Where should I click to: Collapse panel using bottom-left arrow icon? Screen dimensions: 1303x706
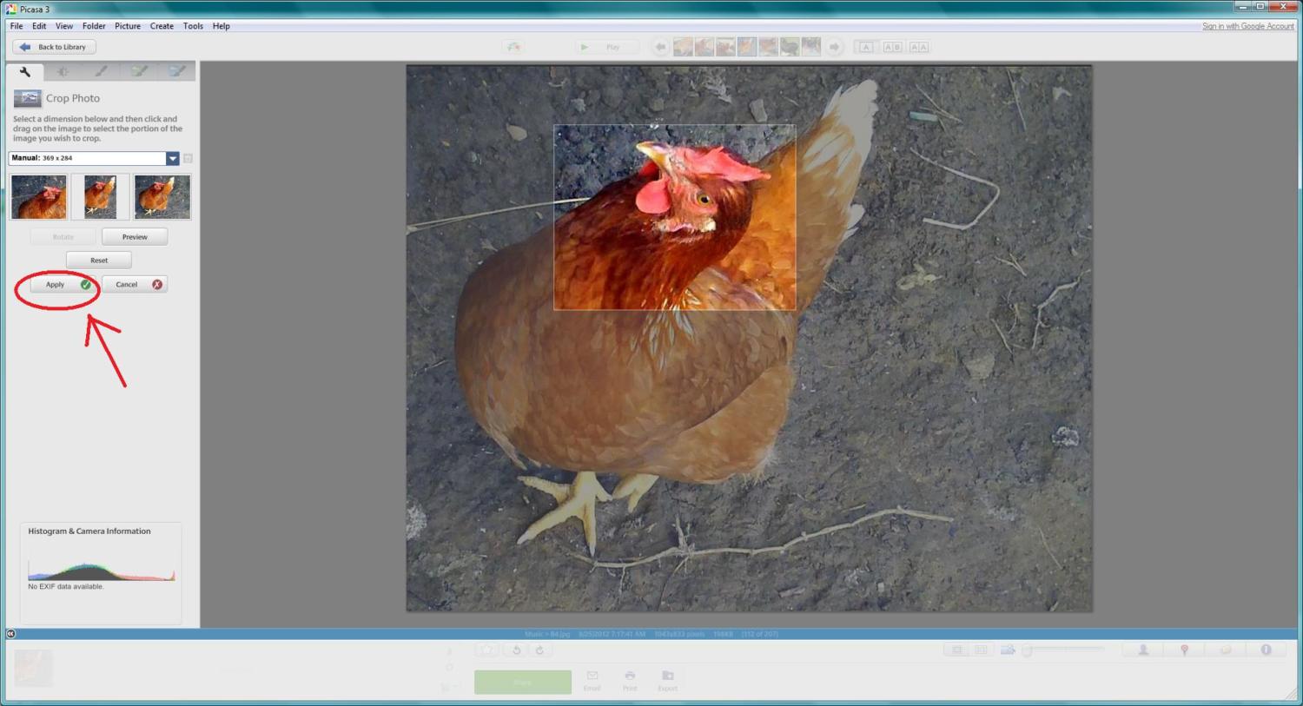click(10, 634)
